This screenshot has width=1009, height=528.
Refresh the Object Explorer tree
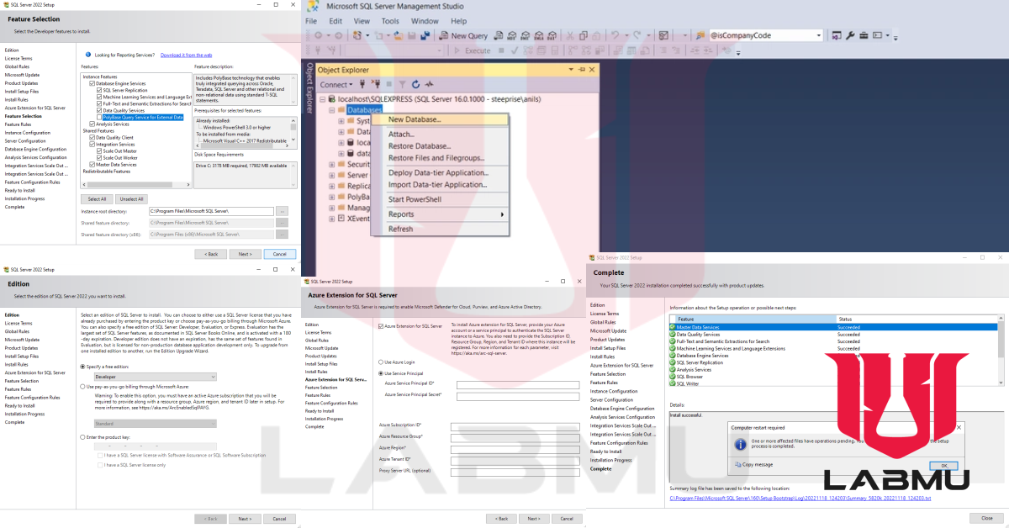pyautogui.click(x=415, y=83)
